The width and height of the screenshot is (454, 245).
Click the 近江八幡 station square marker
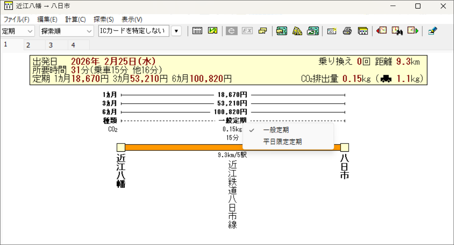121,147
